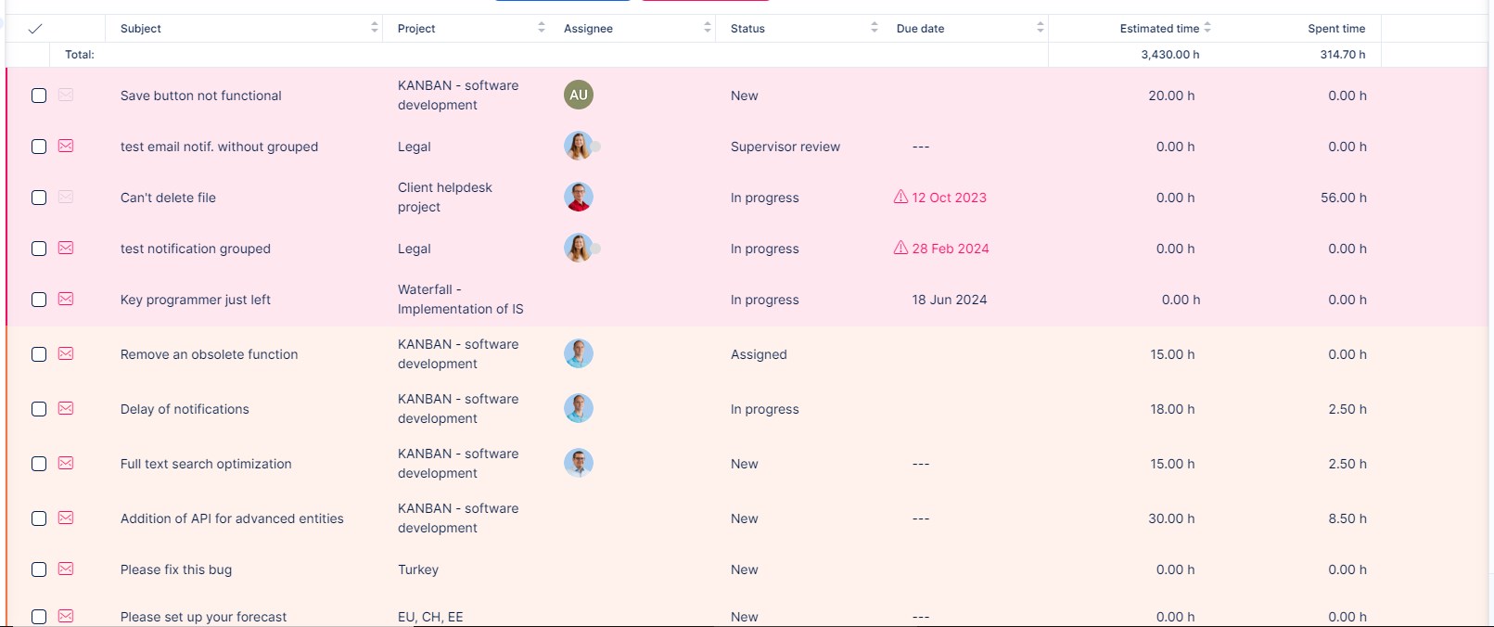Viewport: 1494px width, 627px height.
Task: Click envelope icon for 'Please fix this bug'
Action: tap(66, 569)
